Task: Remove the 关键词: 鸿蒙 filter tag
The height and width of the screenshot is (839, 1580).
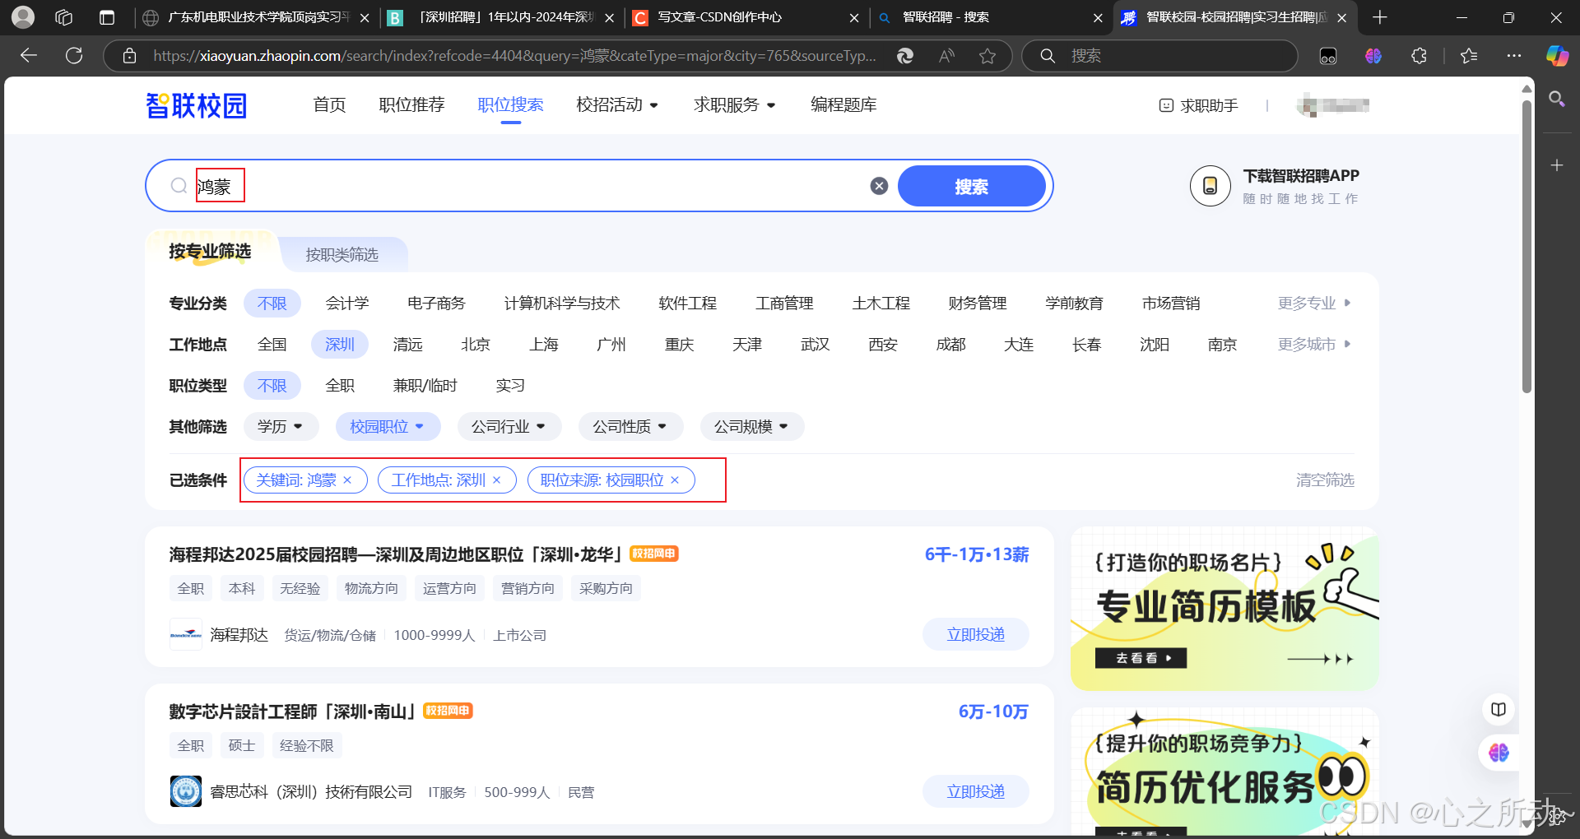Action: point(347,480)
